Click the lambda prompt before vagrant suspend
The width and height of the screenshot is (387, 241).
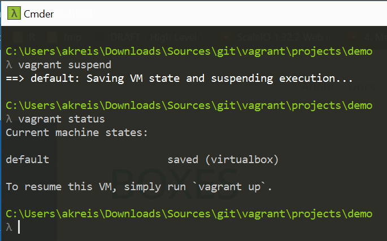click(x=8, y=65)
